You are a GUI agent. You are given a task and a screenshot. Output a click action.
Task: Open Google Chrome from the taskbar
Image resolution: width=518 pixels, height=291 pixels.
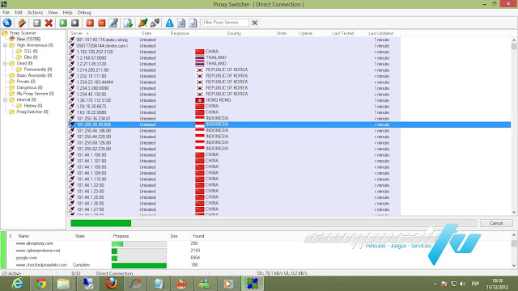41,284
